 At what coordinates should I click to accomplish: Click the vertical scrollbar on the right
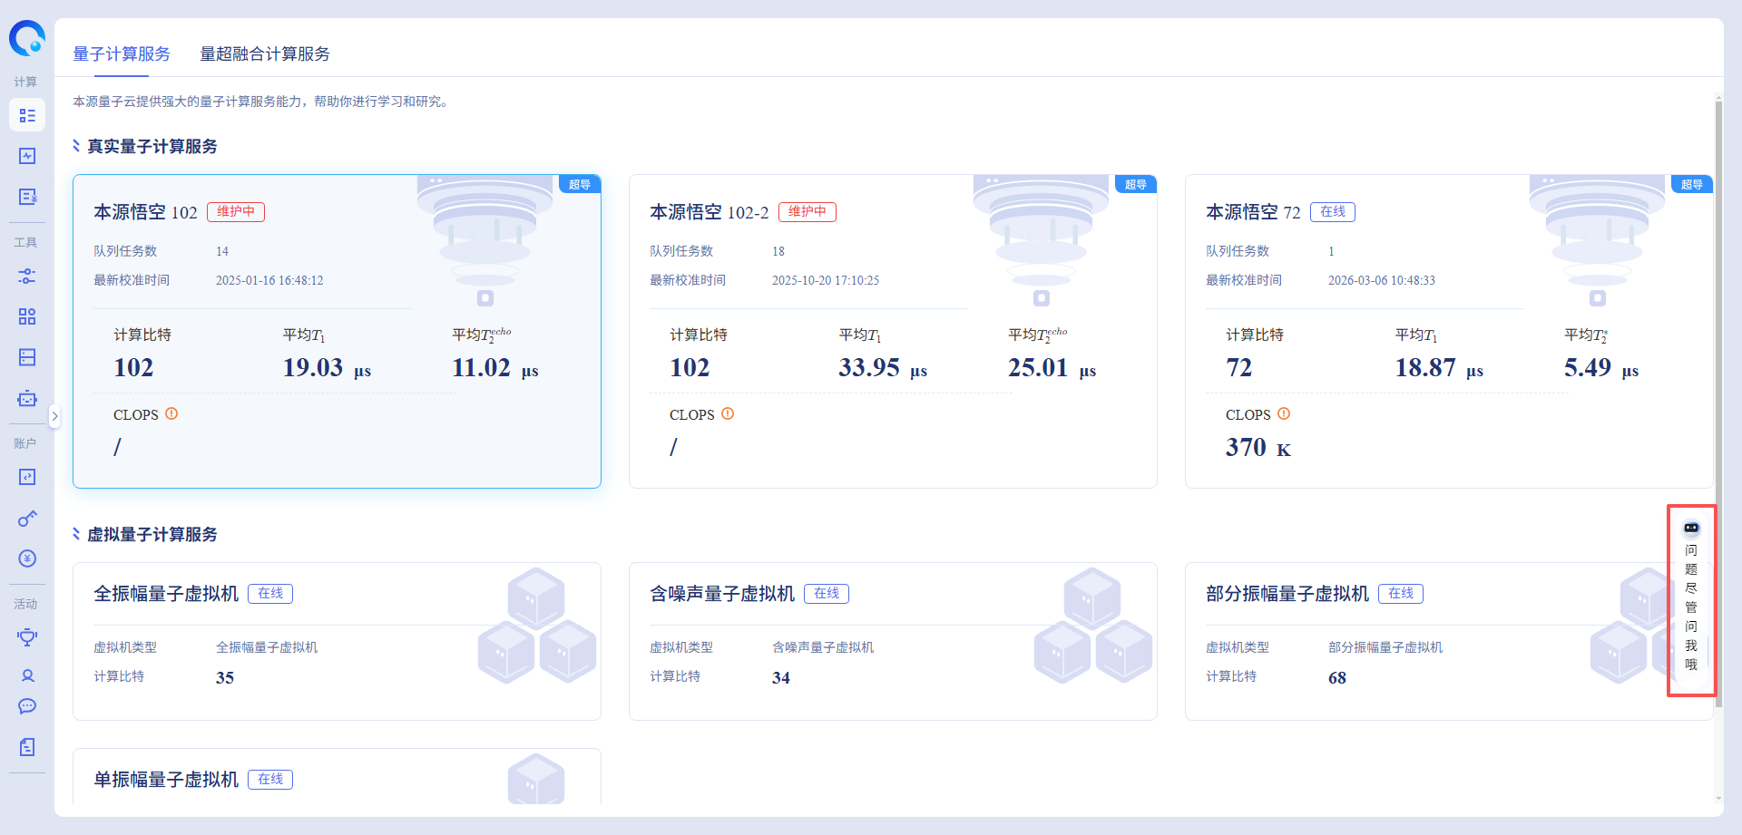(1718, 399)
